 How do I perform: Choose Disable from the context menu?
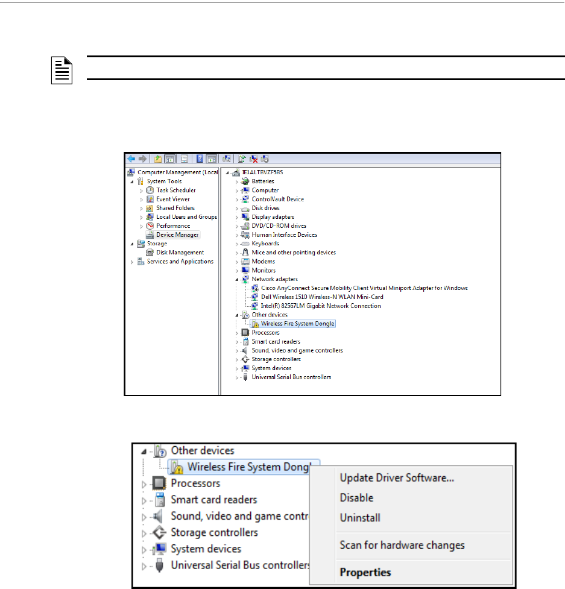[356, 498]
